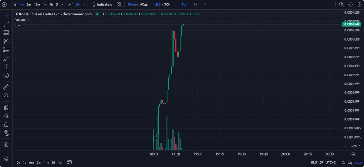Viewport: 364px width, 167px height.
Task: Open the forecasting and measurement position tool
Action: tap(6, 50)
